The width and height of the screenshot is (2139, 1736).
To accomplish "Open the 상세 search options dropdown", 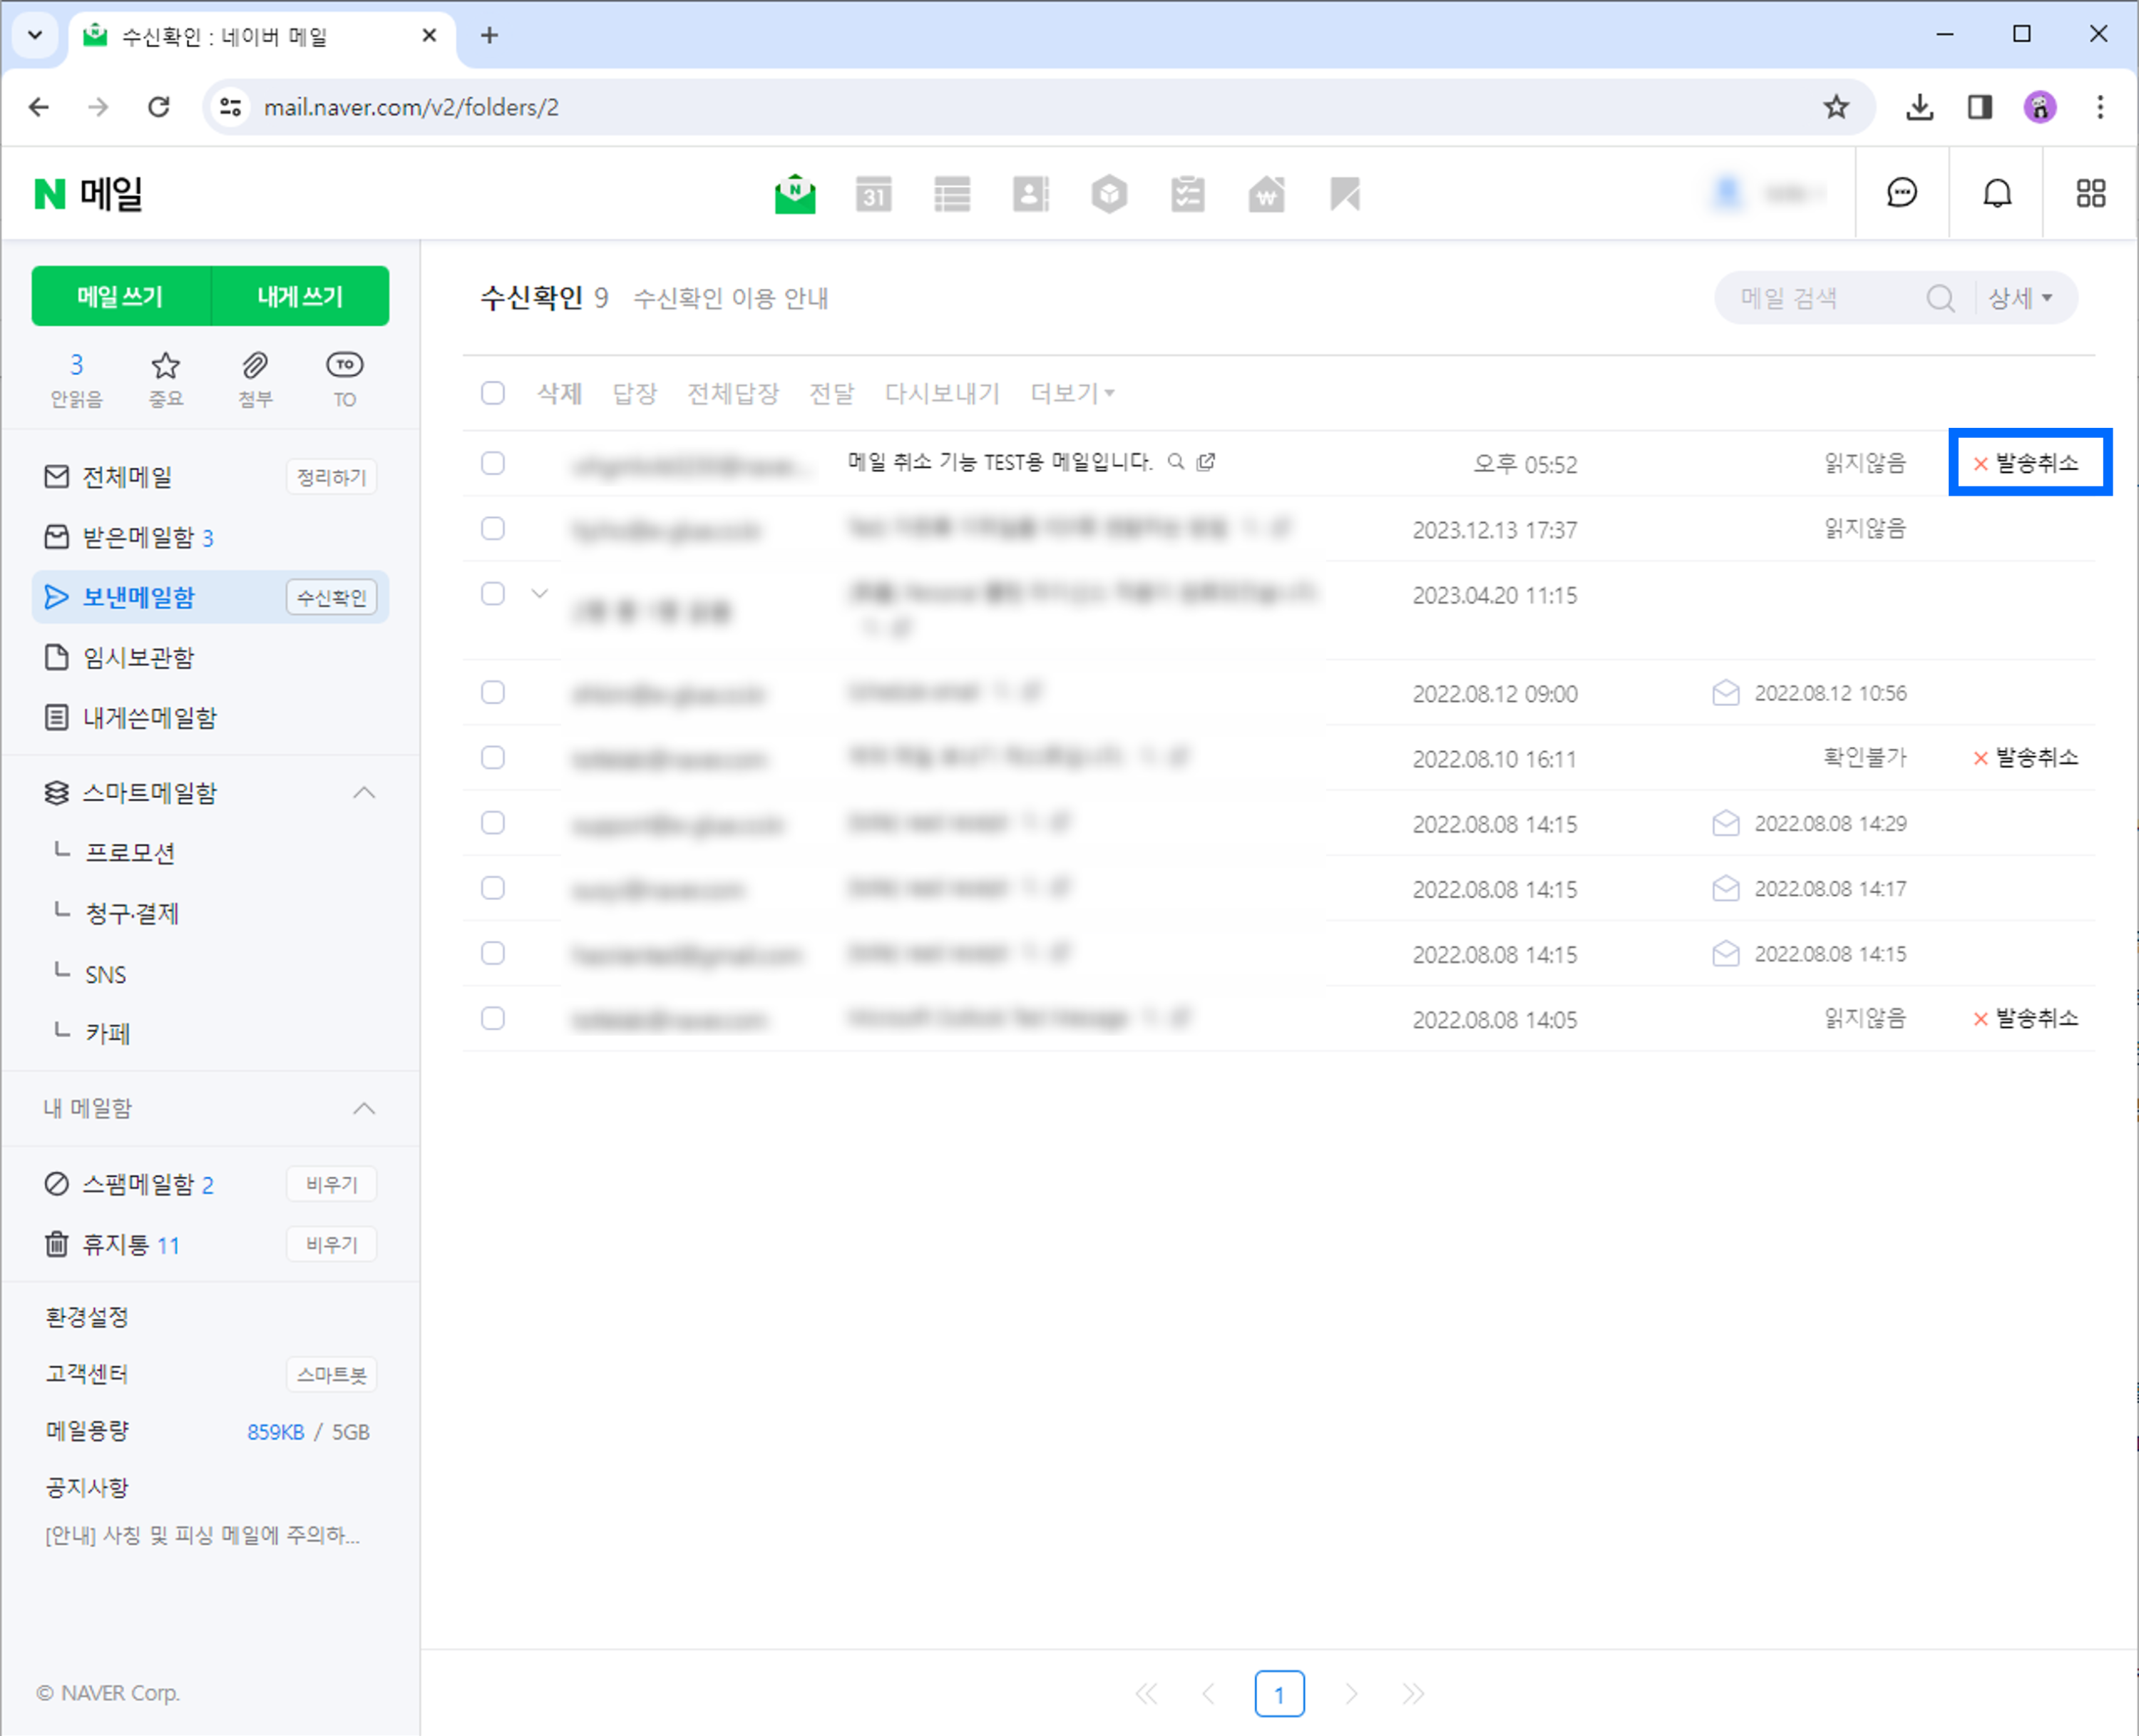I will point(2020,298).
